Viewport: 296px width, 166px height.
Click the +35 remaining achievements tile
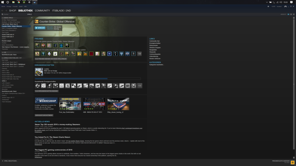140,86
